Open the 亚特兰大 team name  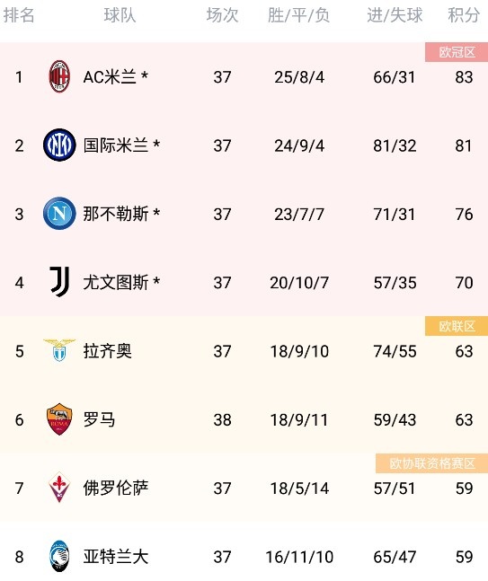(x=116, y=557)
